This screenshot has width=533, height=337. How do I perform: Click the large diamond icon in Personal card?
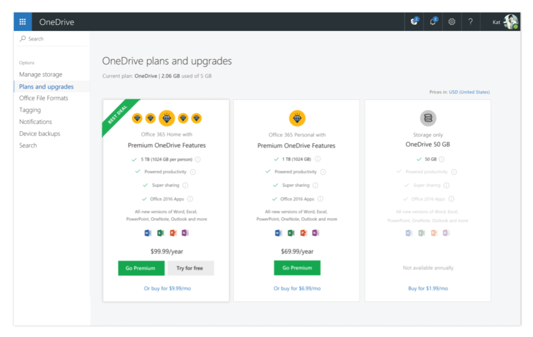coord(297,118)
